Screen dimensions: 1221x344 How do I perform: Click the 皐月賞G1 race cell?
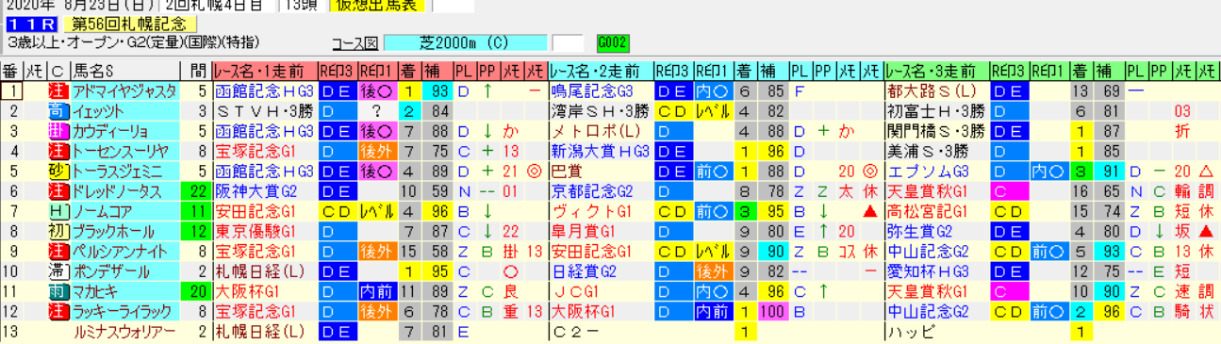point(601,232)
